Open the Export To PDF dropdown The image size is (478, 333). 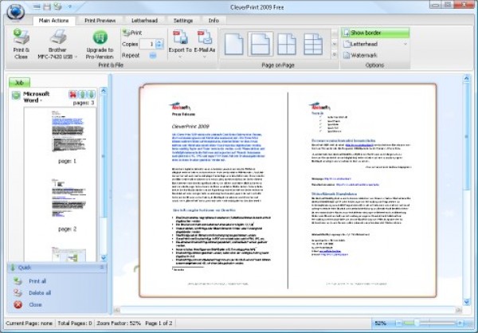[180, 45]
